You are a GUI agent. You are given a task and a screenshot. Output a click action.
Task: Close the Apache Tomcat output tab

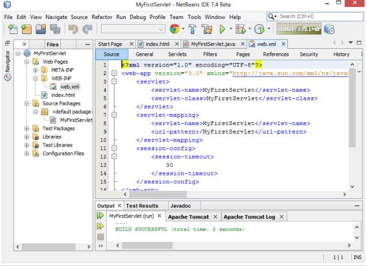click(x=216, y=217)
